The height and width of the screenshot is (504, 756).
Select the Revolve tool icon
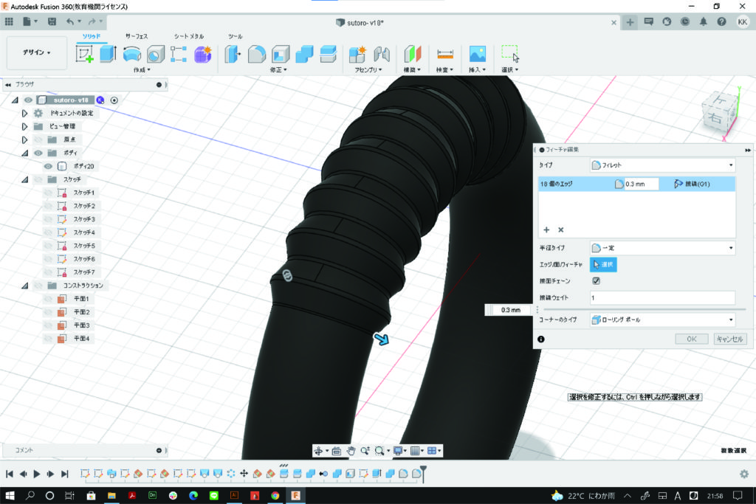(x=132, y=54)
